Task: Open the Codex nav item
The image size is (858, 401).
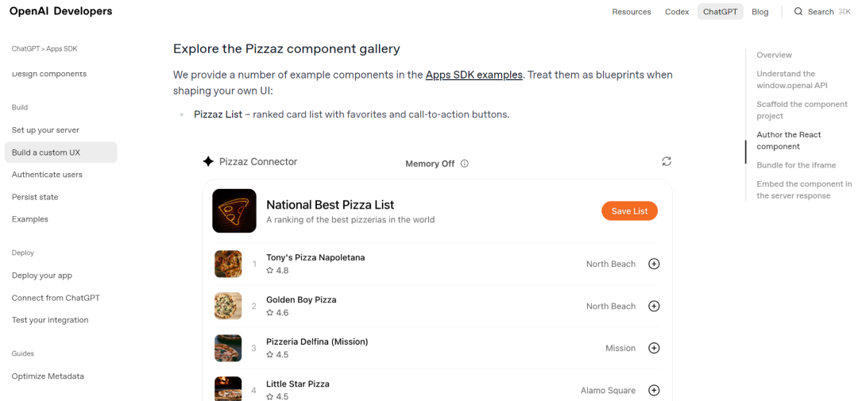Action: (x=677, y=12)
